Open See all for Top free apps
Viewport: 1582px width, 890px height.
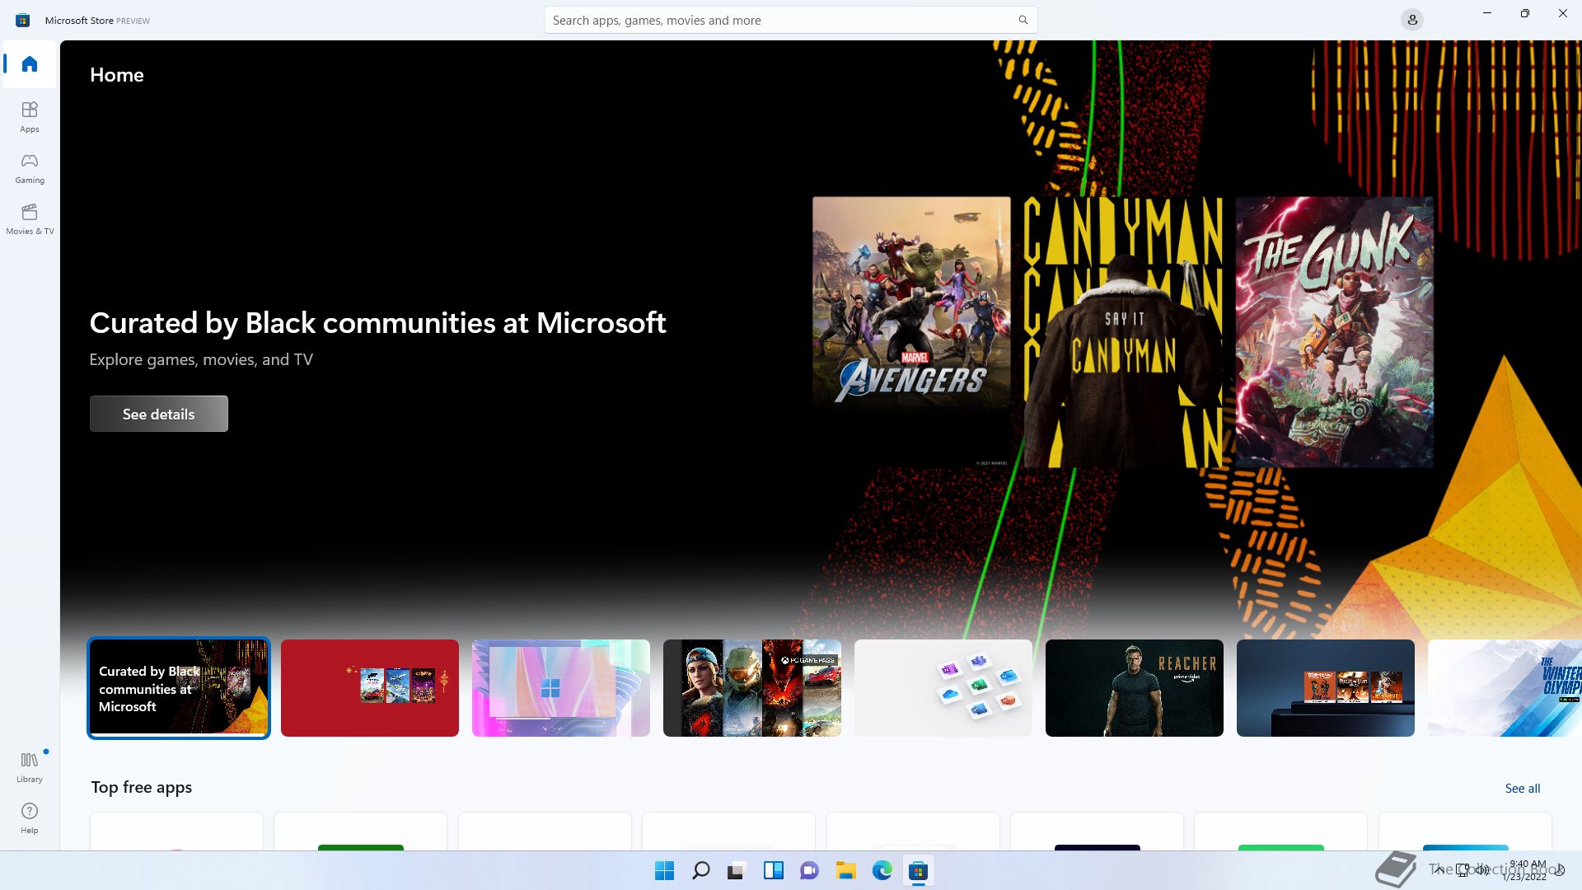[1522, 788]
